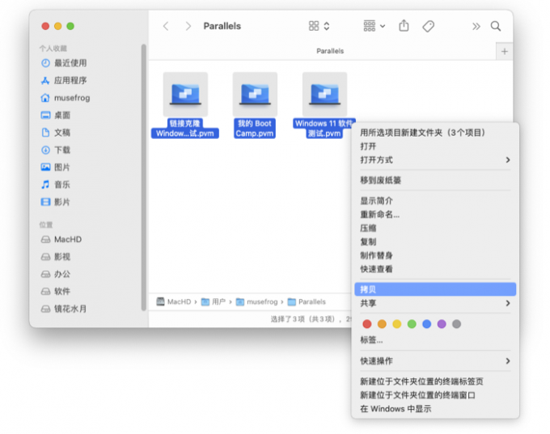Viewport: 550px width, 434px height.
Task: Show more toolbar items with double chevron
Action: click(476, 27)
